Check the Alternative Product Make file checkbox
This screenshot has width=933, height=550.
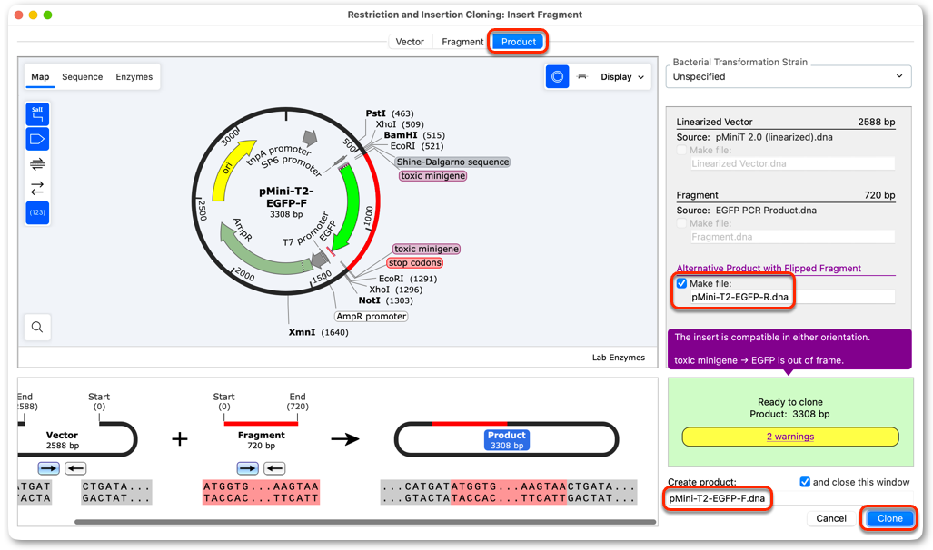coord(682,283)
